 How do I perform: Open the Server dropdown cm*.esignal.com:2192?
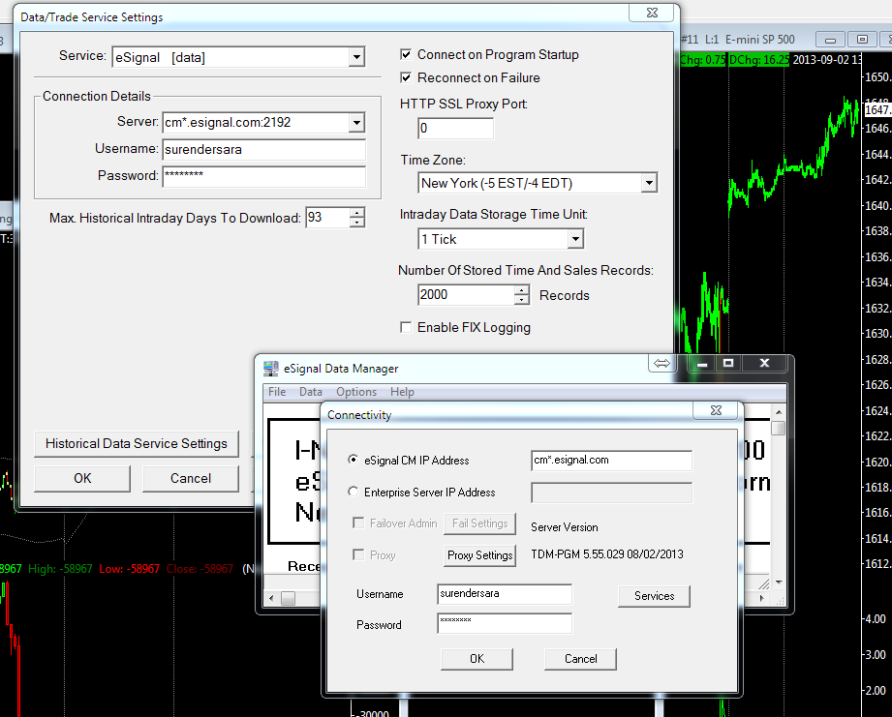356,122
